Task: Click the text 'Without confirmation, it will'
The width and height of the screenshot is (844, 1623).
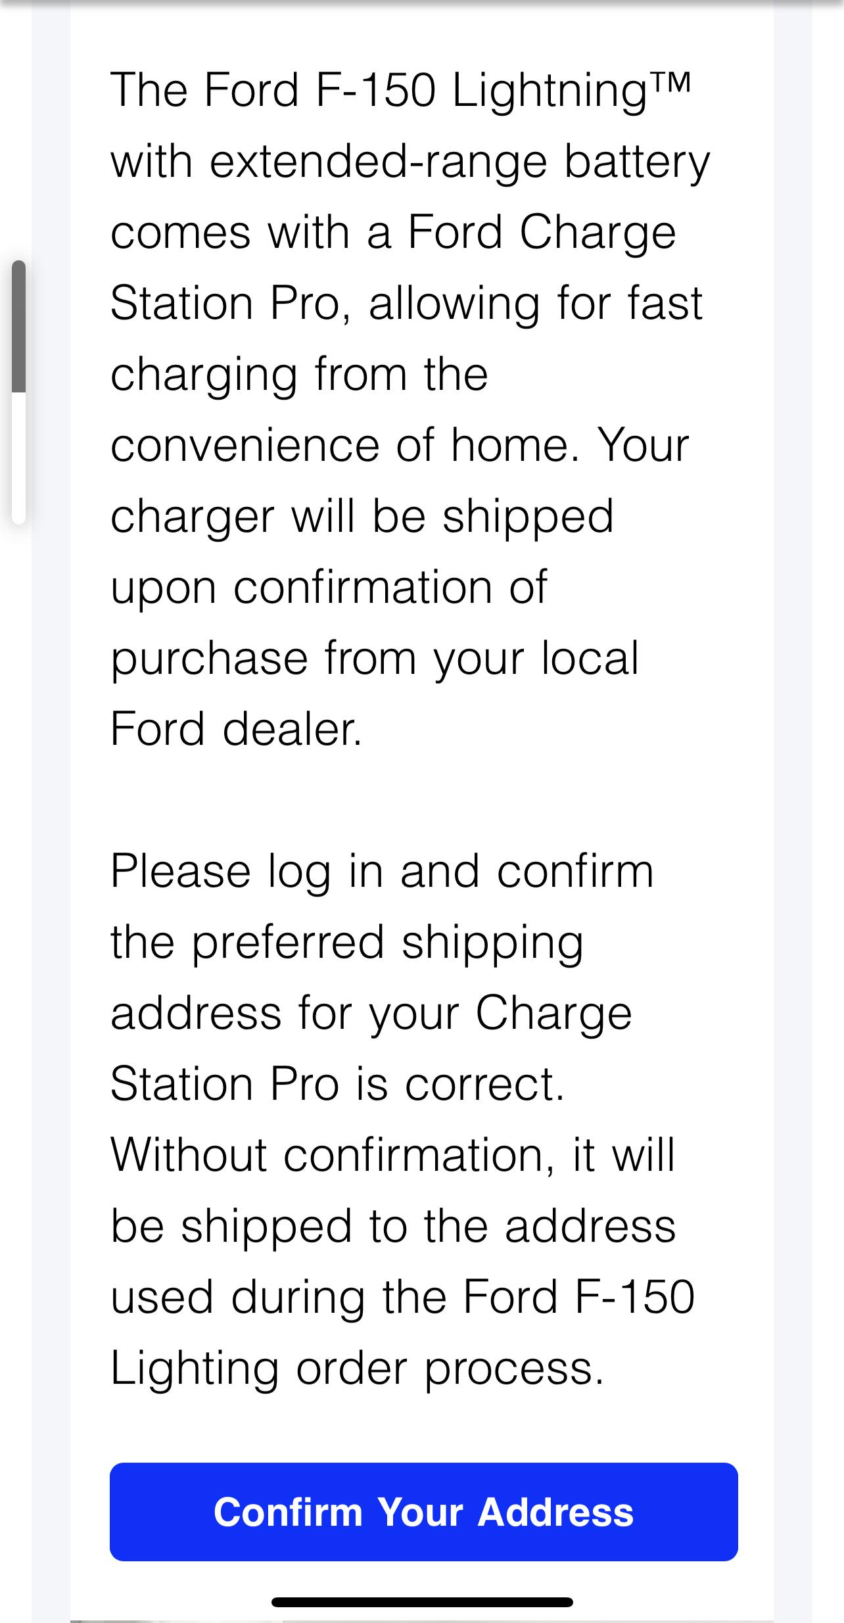Action: point(392,1156)
